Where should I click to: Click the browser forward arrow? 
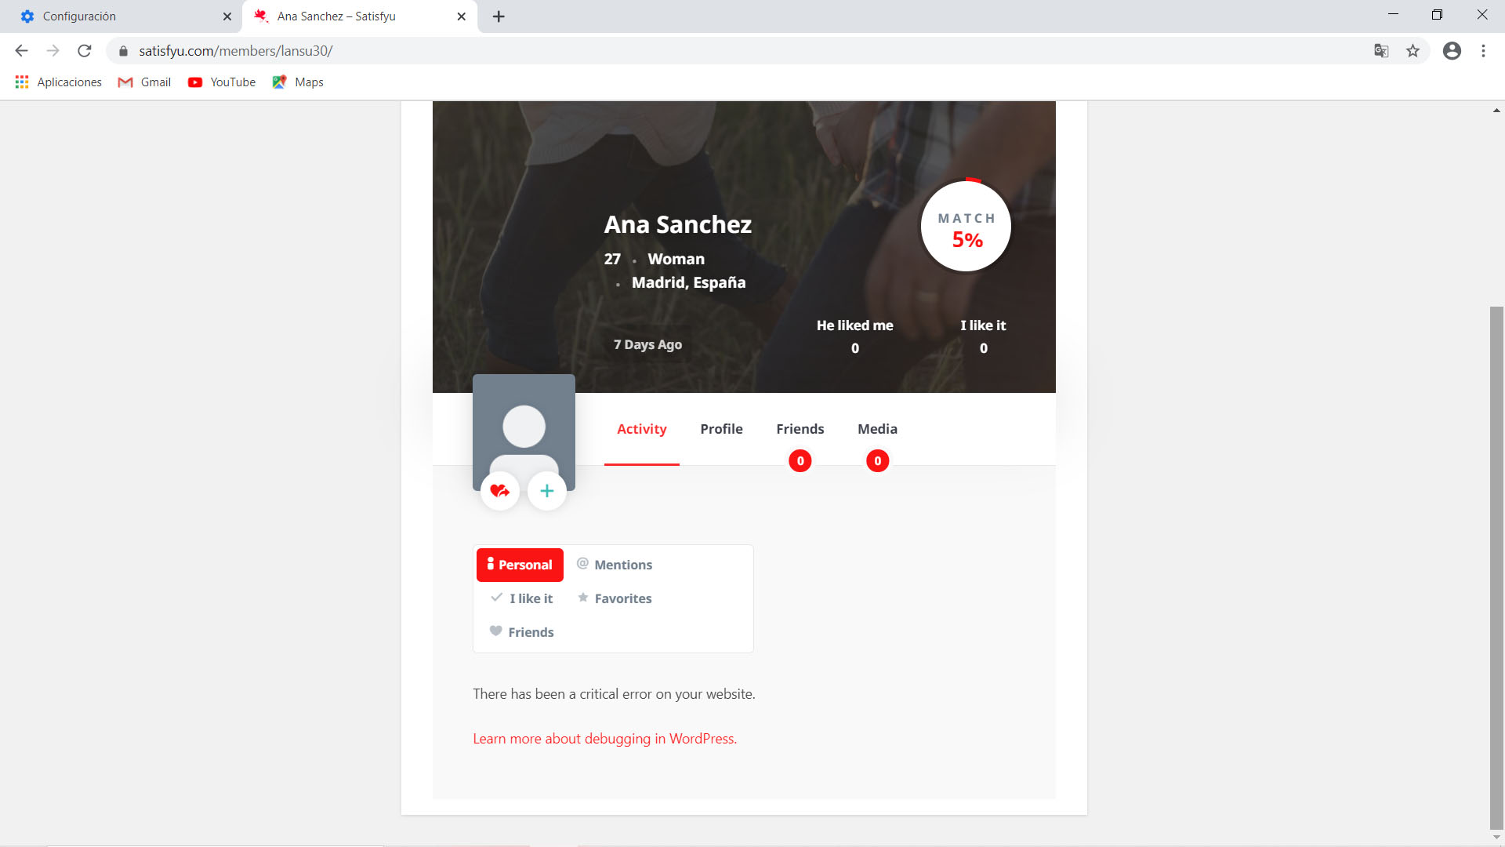coord(53,51)
